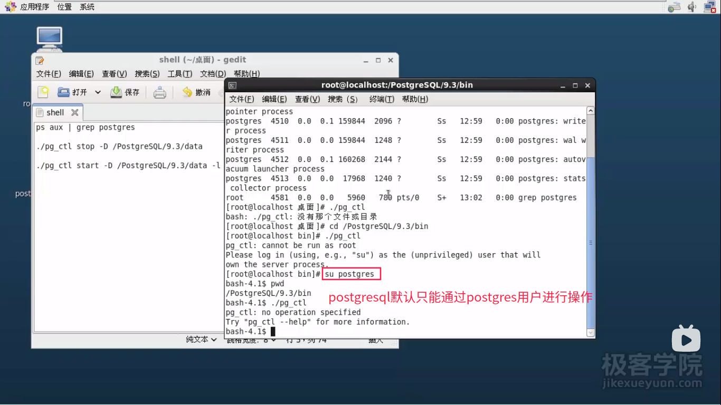Viewport: 721px width, 405px height.
Task: Click 'pg_ctl: cannot be run as root' line
Action: coord(291,246)
